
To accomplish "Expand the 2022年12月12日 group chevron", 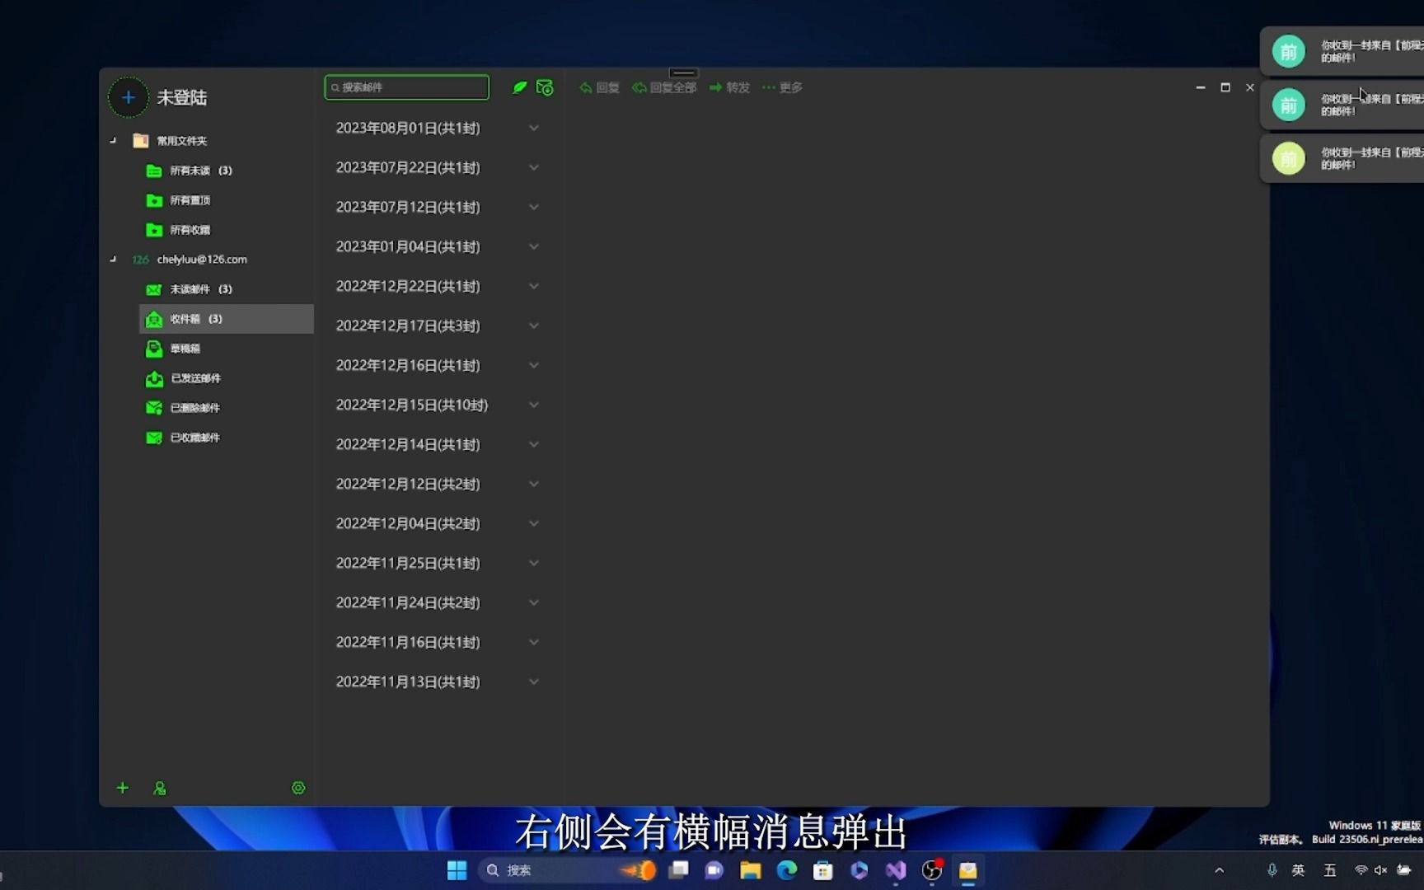I will (534, 484).
